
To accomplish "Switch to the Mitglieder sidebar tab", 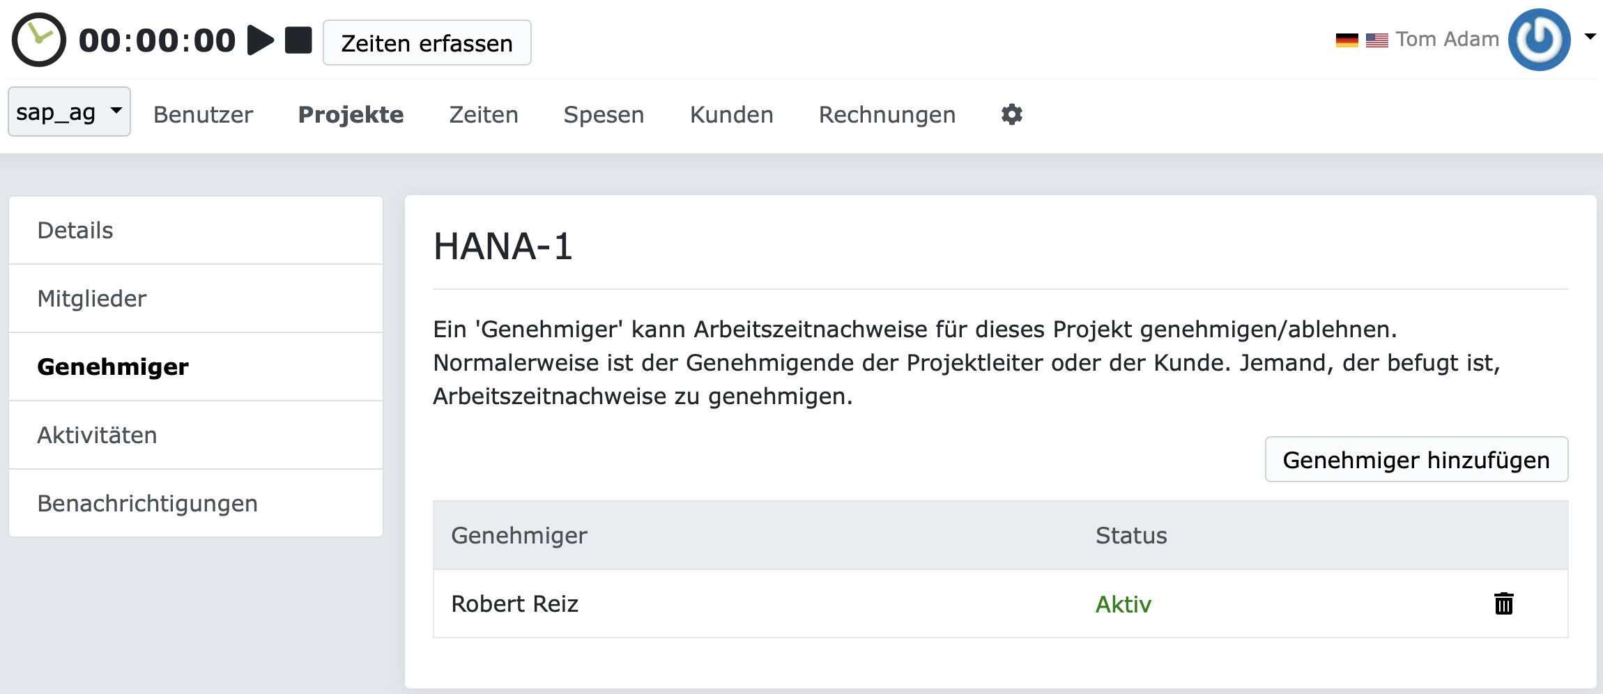I will click(92, 298).
